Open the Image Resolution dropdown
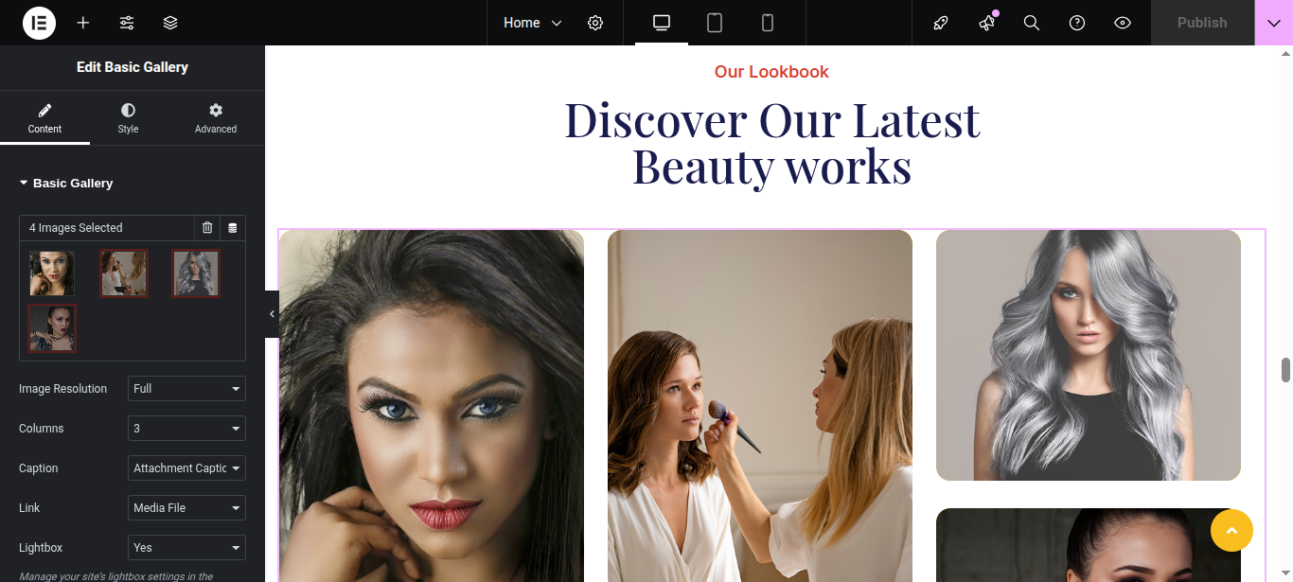Screen dimensions: 1293x582 (186, 389)
